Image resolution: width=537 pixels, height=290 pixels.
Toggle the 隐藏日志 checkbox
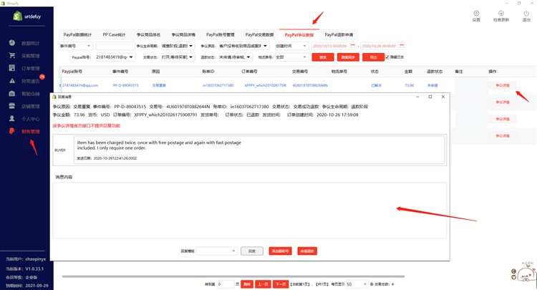click(x=387, y=57)
